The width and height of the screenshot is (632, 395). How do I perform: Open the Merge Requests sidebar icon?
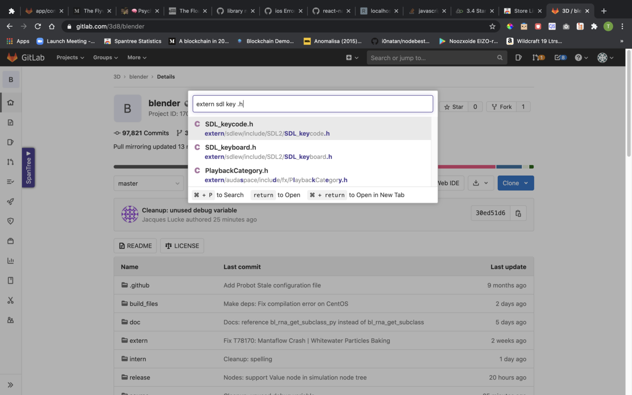point(10,162)
